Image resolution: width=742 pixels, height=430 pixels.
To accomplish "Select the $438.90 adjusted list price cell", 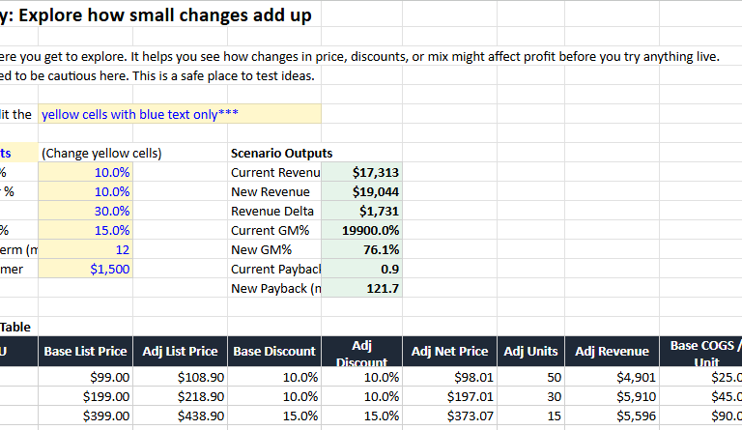I will click(x=180, y=416).
